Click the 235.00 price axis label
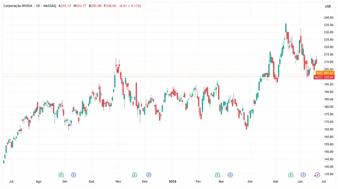The width and height of the screenshot is (338, 189). (x=329, y=25)
